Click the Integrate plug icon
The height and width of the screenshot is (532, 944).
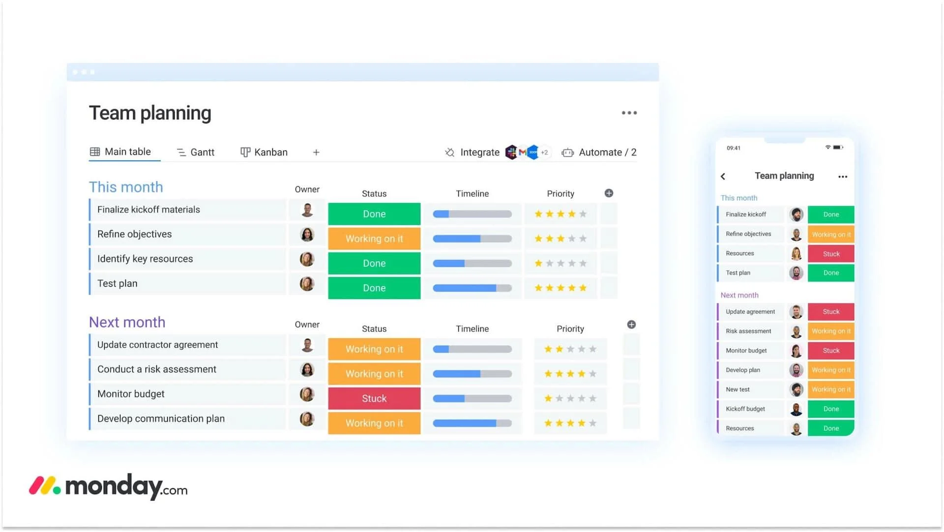[x=449, y=152]
